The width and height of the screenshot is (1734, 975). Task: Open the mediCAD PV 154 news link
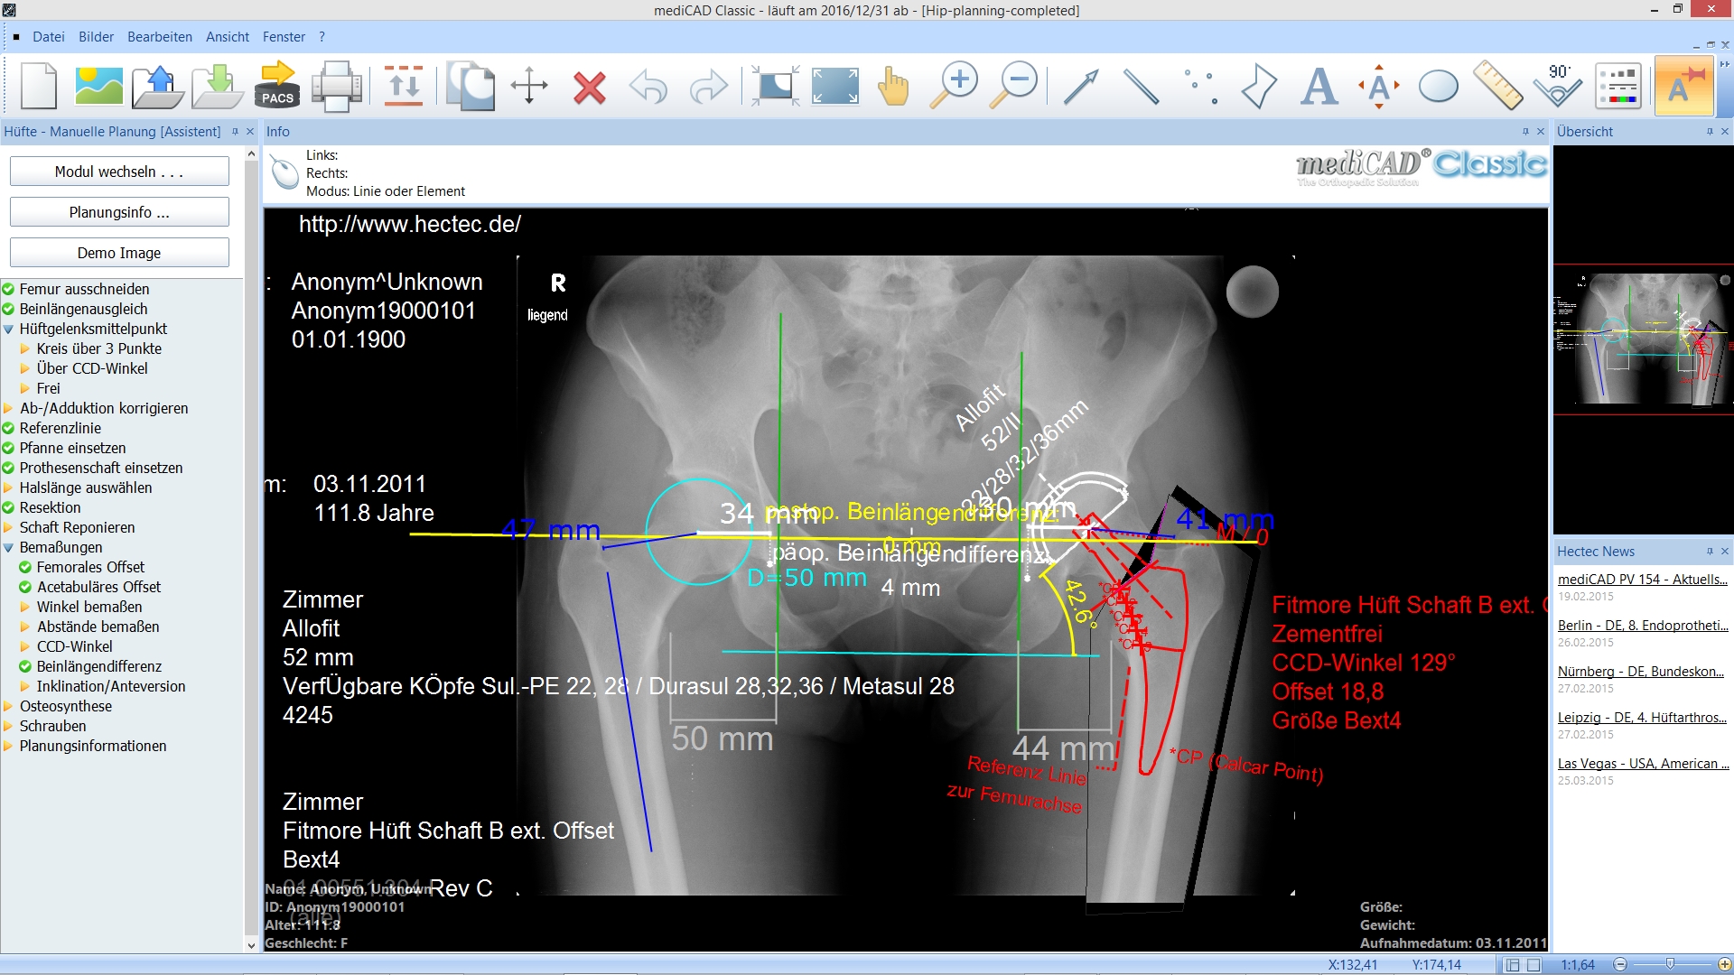pyautogui.click(x=1642, y=580)
